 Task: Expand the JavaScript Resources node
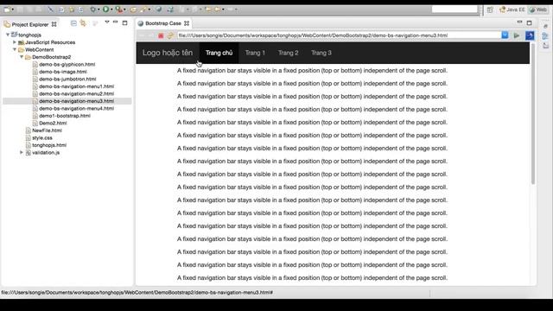click(x=15, y=42)
